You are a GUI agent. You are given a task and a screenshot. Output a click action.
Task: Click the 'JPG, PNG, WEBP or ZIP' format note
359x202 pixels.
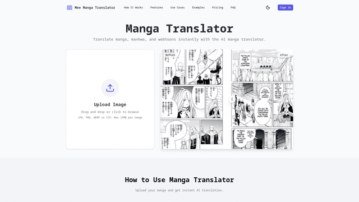(110, 117)
